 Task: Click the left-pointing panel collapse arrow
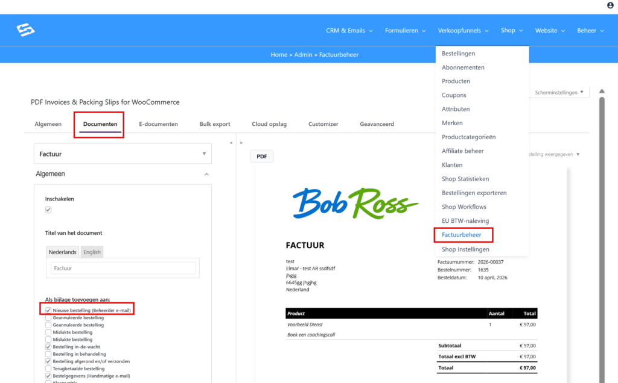(x=231, y=143)
